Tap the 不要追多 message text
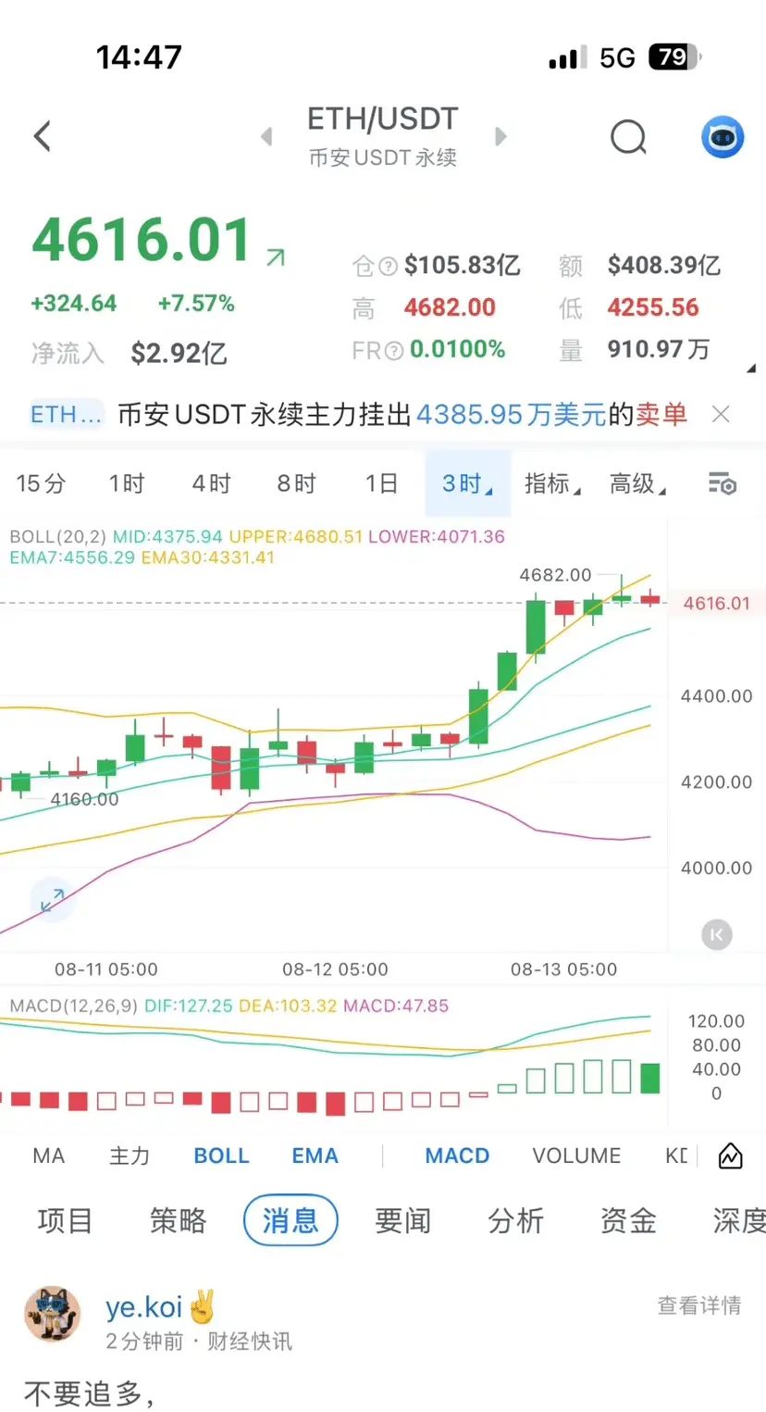 point(89,1393)
